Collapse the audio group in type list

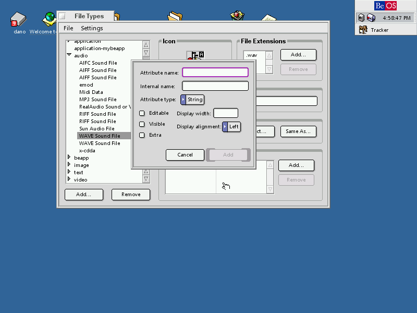pos(69,55)
